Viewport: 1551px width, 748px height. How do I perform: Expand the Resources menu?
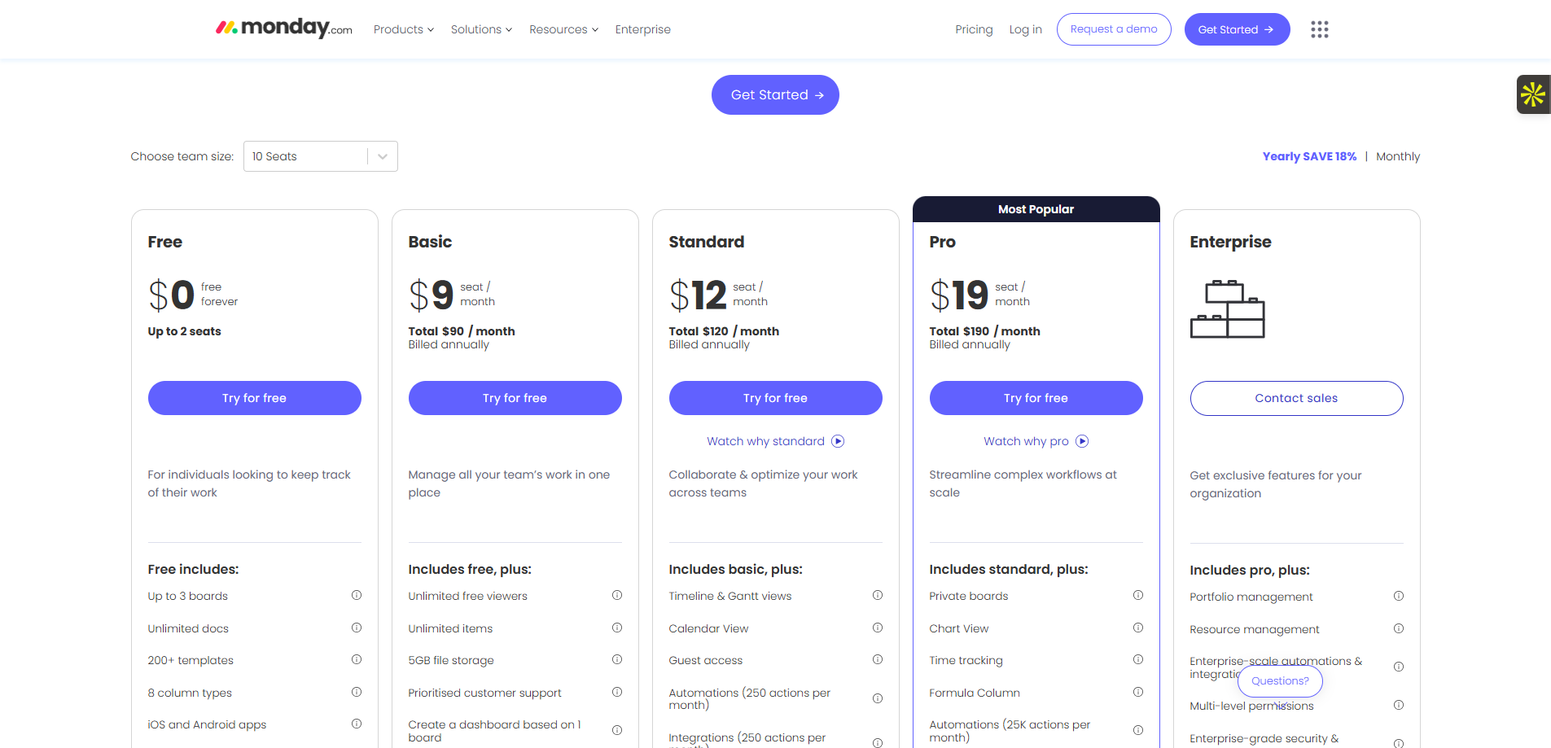coord(563,29)
